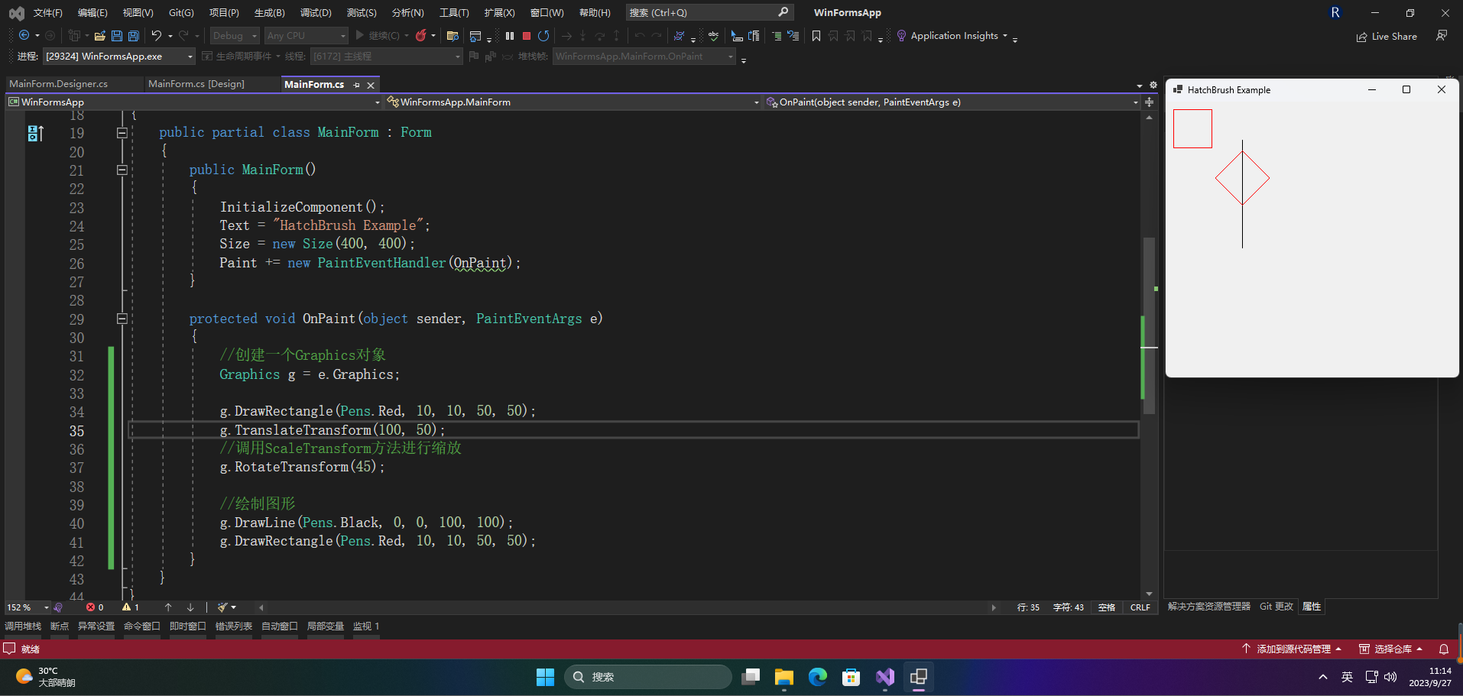Screen dimensions: 1463x696
Task: Toggle pin on the MainForm.cs tab
Action: [357, 85]
